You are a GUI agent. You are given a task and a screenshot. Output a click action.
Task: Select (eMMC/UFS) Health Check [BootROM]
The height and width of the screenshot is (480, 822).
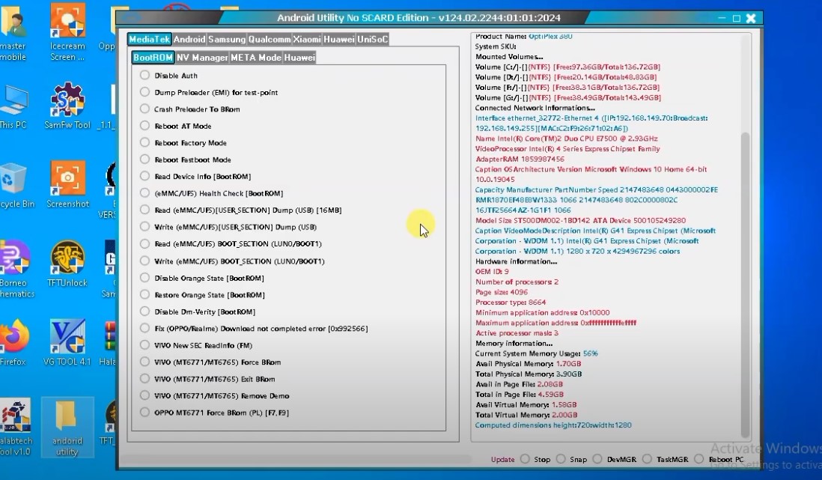(x=144, y=192)
